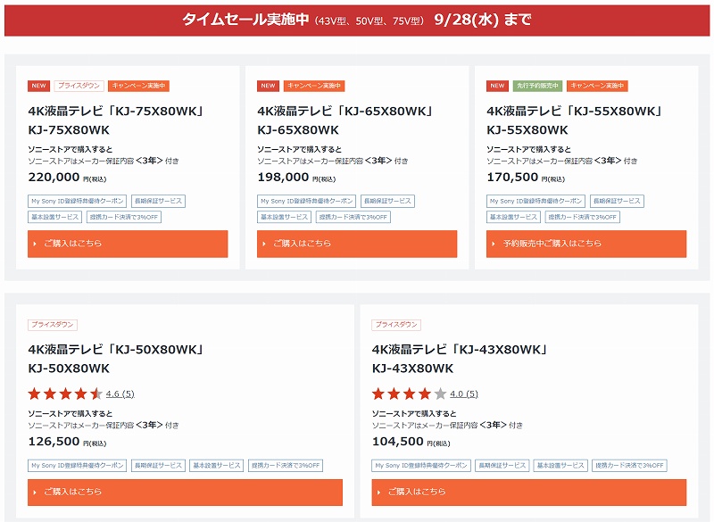Click the price 104,500 円(税込)

tap(411, 442)
